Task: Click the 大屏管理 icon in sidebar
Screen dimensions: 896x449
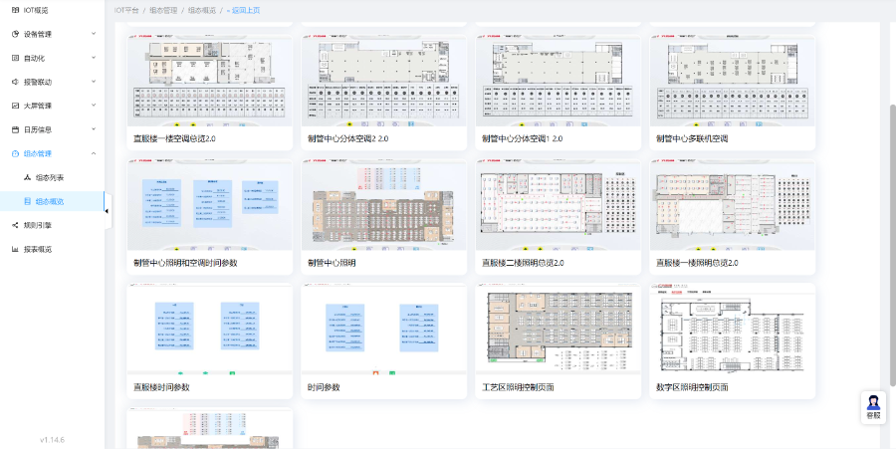Action: pyautogui.click(x=15, y=106)
